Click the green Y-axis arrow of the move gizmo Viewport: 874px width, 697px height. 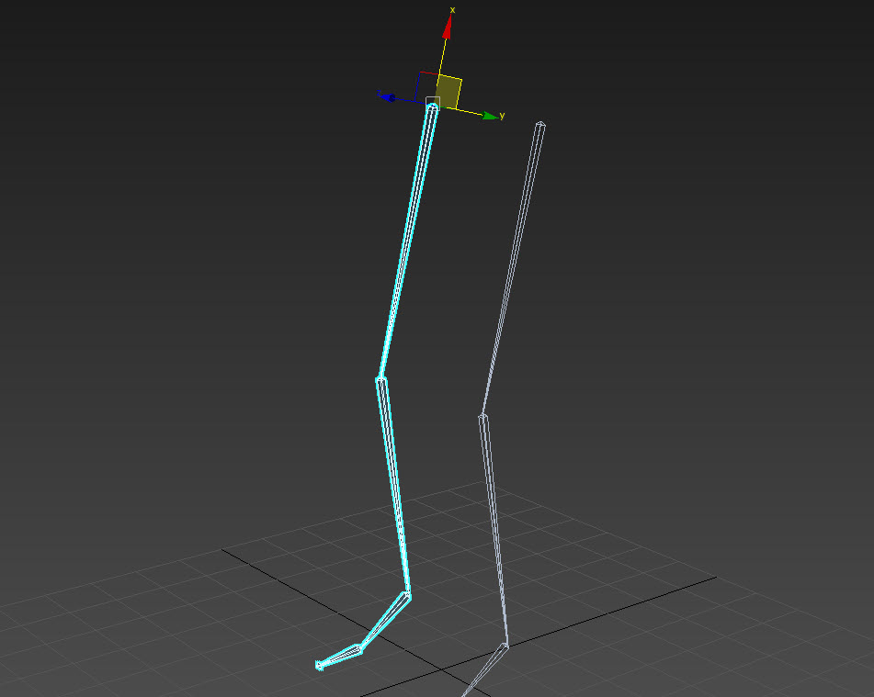(x=490, y=116)
